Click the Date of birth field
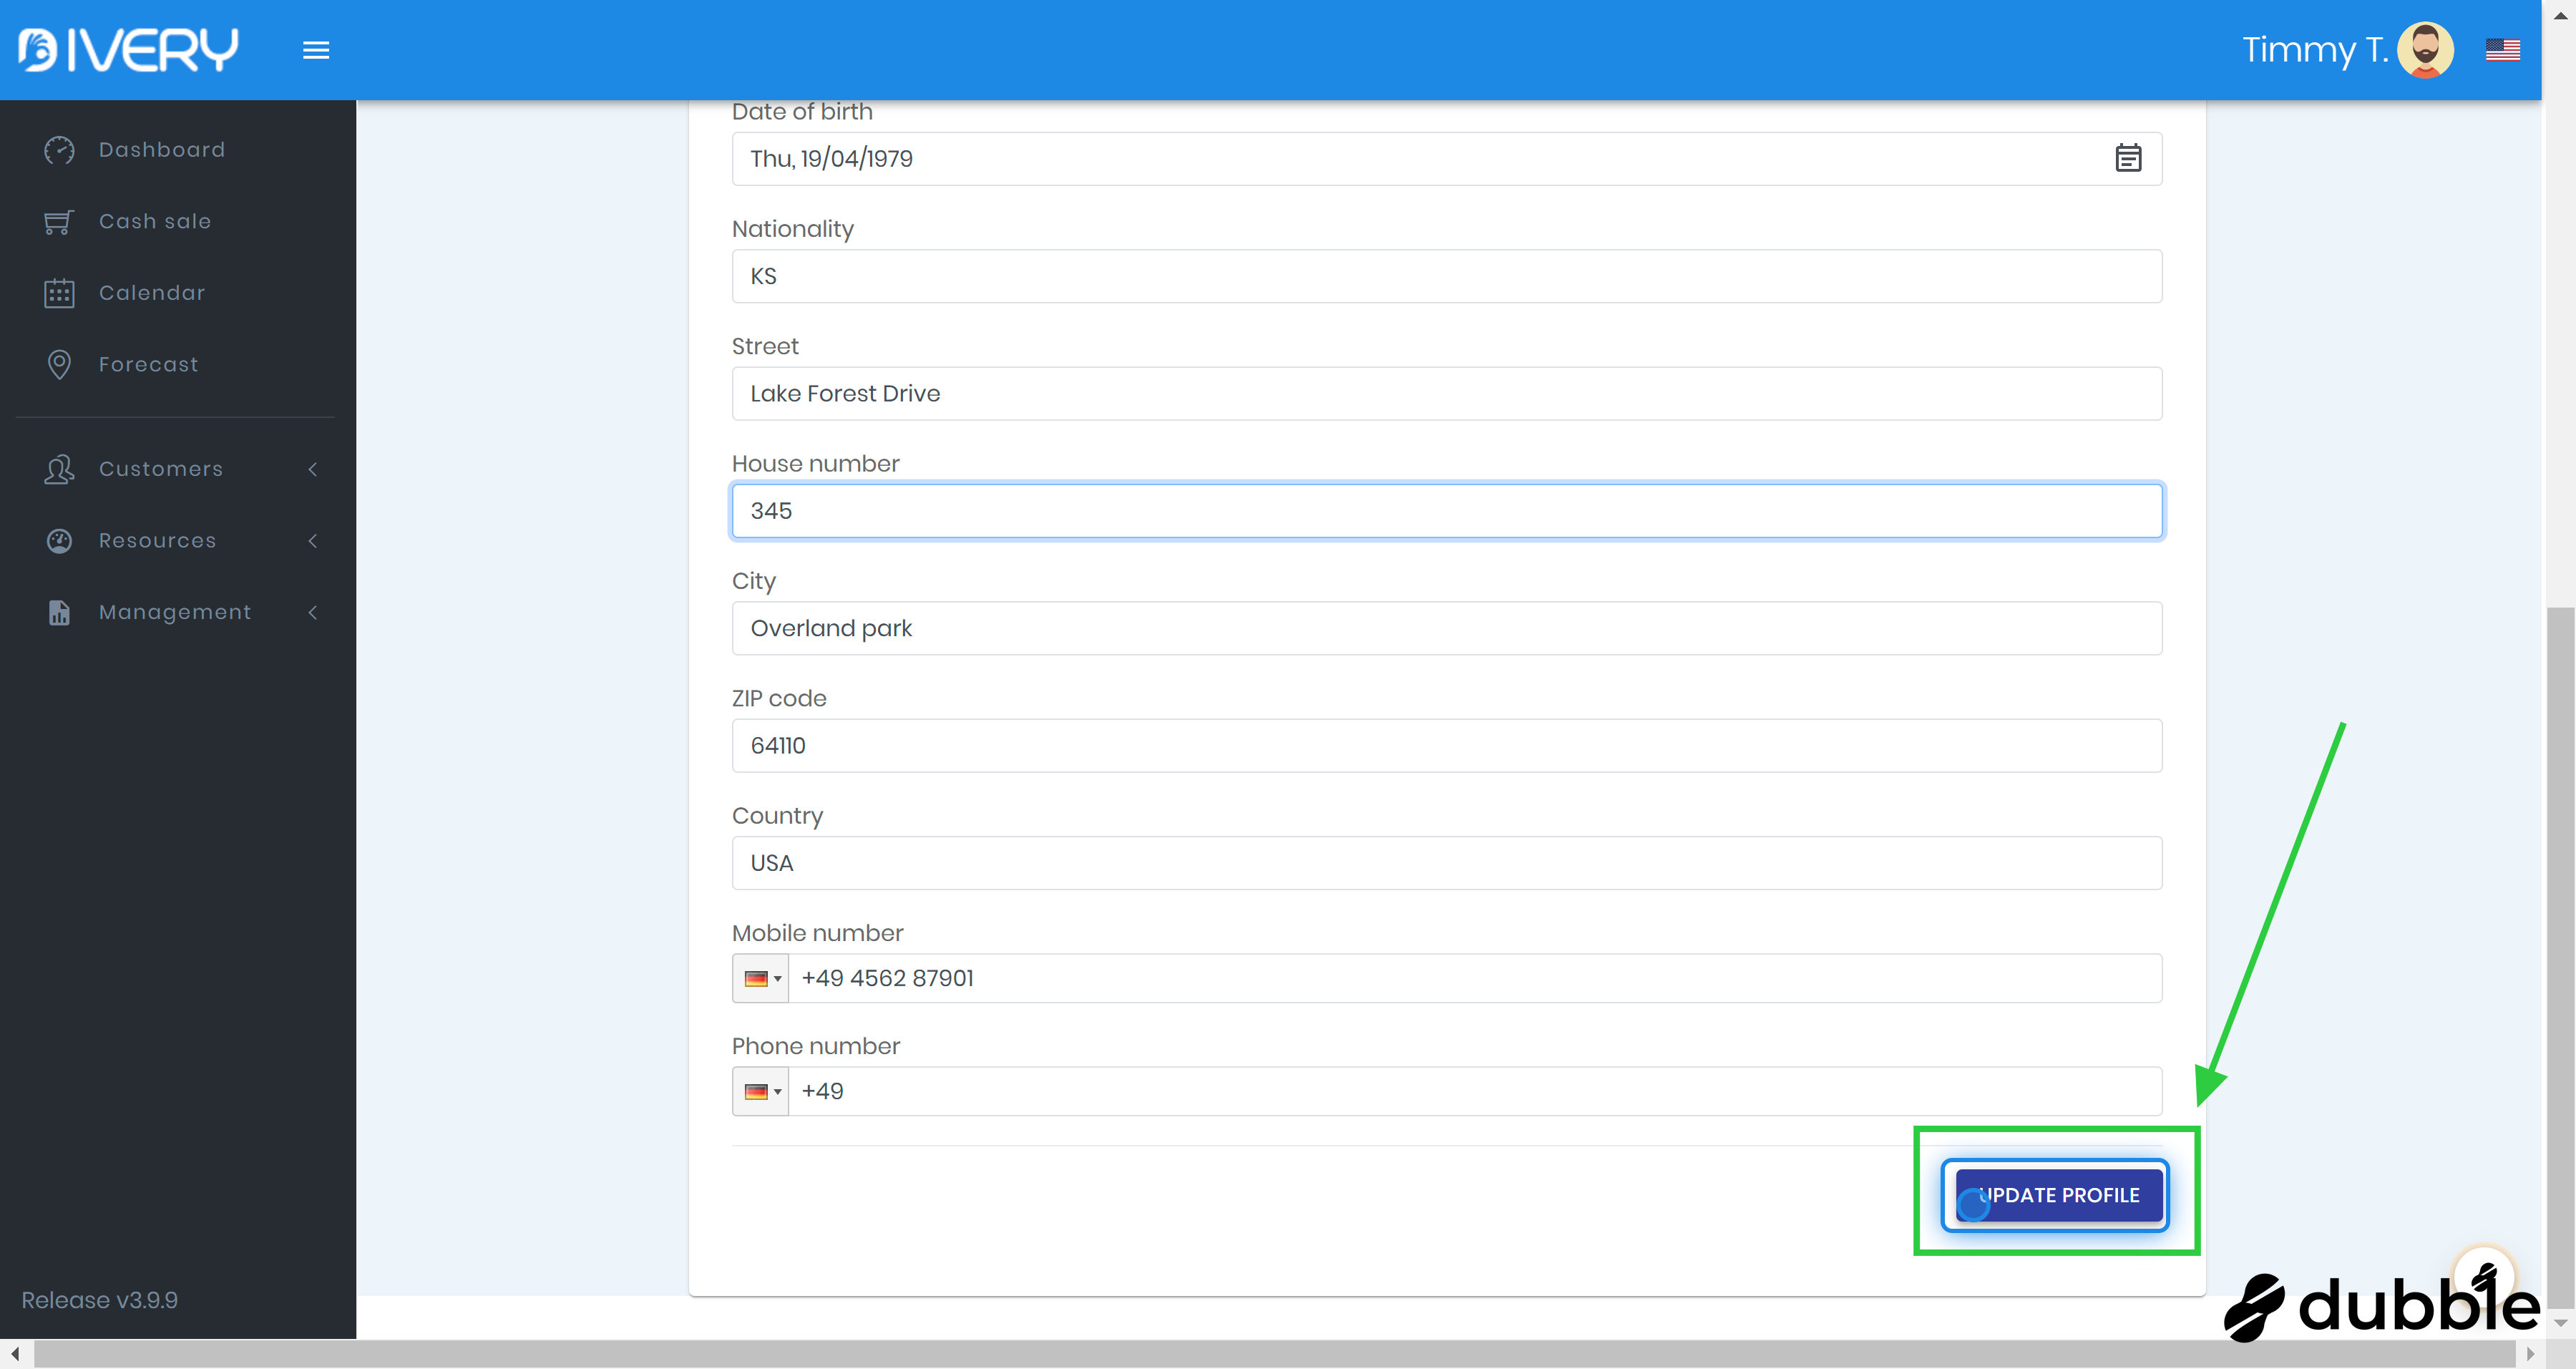 [1447, 158]
